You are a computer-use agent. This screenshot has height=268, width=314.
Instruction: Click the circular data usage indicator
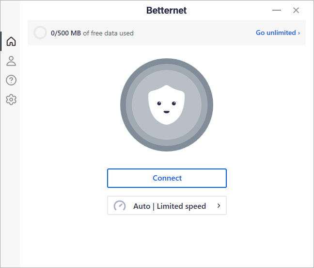(x=40, y=33)
